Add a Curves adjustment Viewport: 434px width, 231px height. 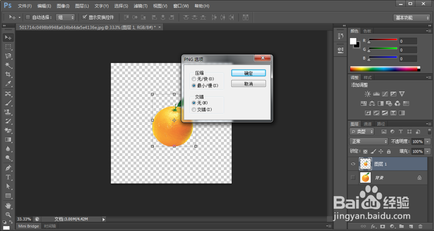(x=385, y=94)
